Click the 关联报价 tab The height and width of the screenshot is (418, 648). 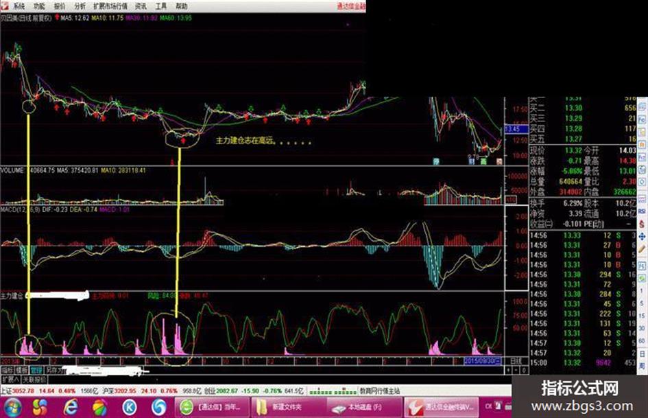[x=34, y=379]
